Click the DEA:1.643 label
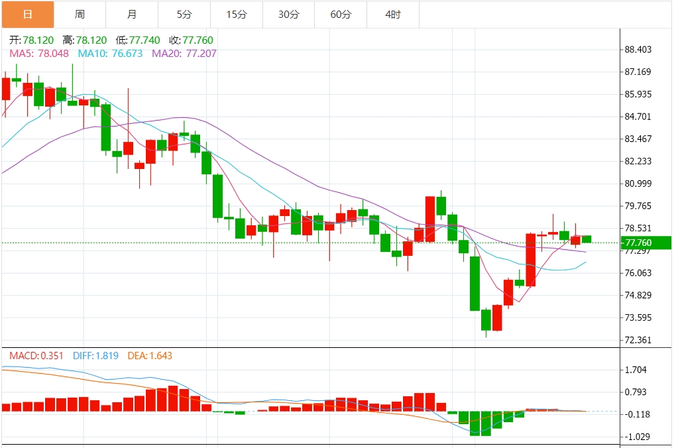This screenshot has height=448, width=680. click(150, 356)
